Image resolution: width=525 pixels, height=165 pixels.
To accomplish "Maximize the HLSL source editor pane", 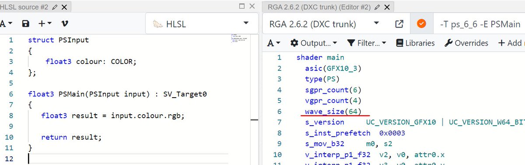I will [242, 7].
